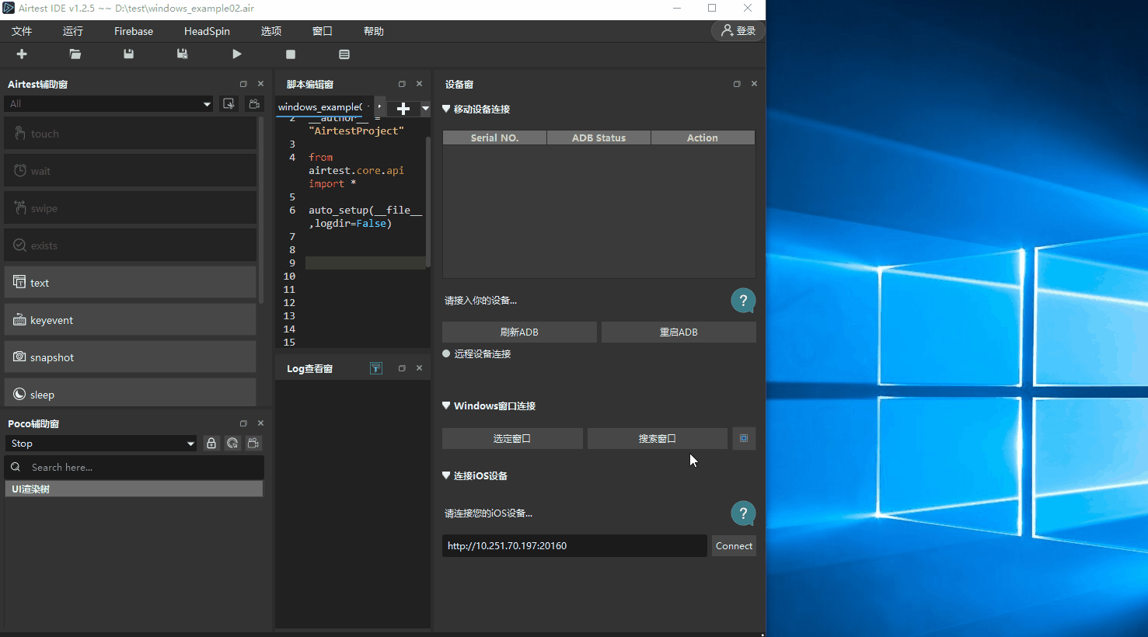Screen dimensions: 1148x637
Task: Click the Serial NO. column header
Action: coord(494,137)
